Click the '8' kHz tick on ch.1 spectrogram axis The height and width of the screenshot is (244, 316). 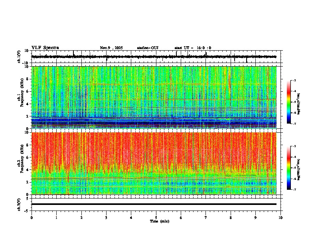pyautogui.click(x=28, y=79)
